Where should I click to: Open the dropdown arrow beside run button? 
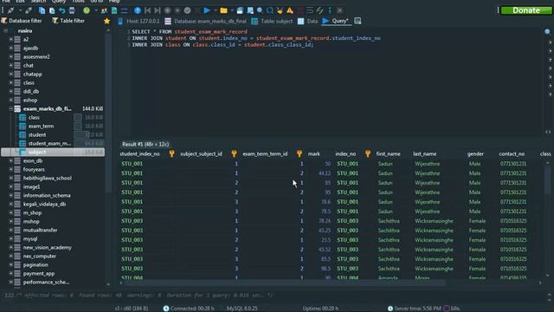[x=215, y=10]
